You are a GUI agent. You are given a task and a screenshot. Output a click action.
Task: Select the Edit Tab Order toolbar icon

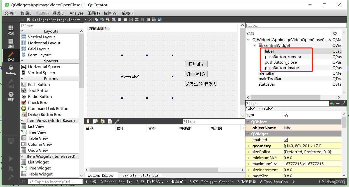[x=114, y=20]
